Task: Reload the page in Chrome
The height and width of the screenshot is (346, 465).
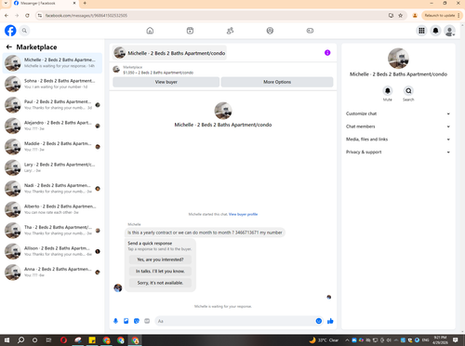Action: (27, 15)
